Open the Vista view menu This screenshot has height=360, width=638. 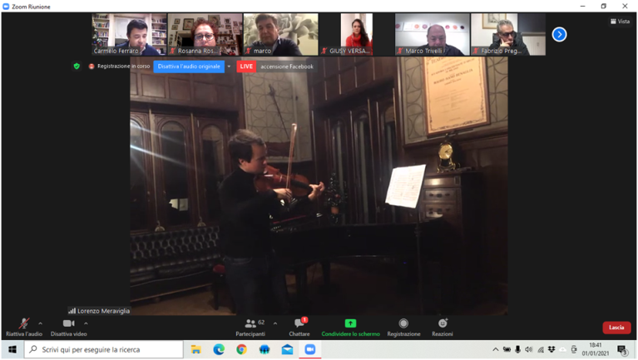pyautogui.click(x=620, y=22)
